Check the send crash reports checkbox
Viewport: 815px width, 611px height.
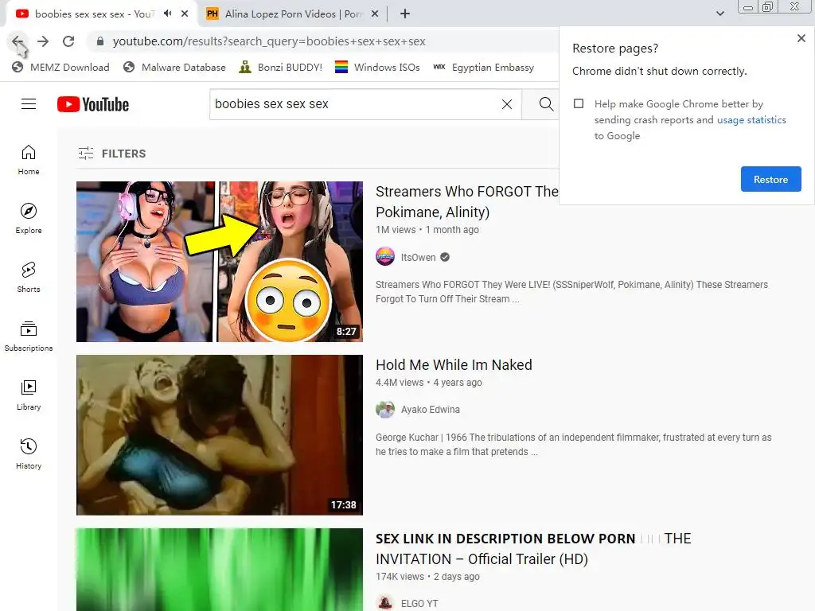(579, 103)
